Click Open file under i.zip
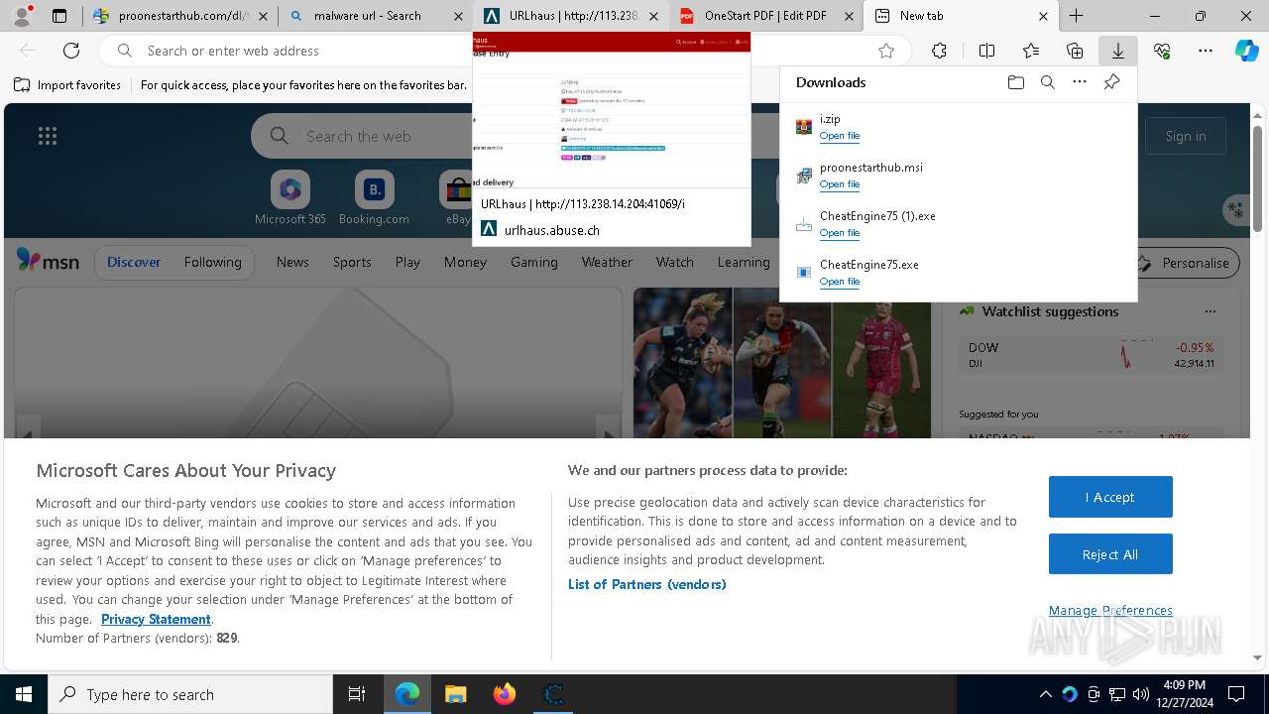Screen dimensions: 1269x714 point(840,136)
